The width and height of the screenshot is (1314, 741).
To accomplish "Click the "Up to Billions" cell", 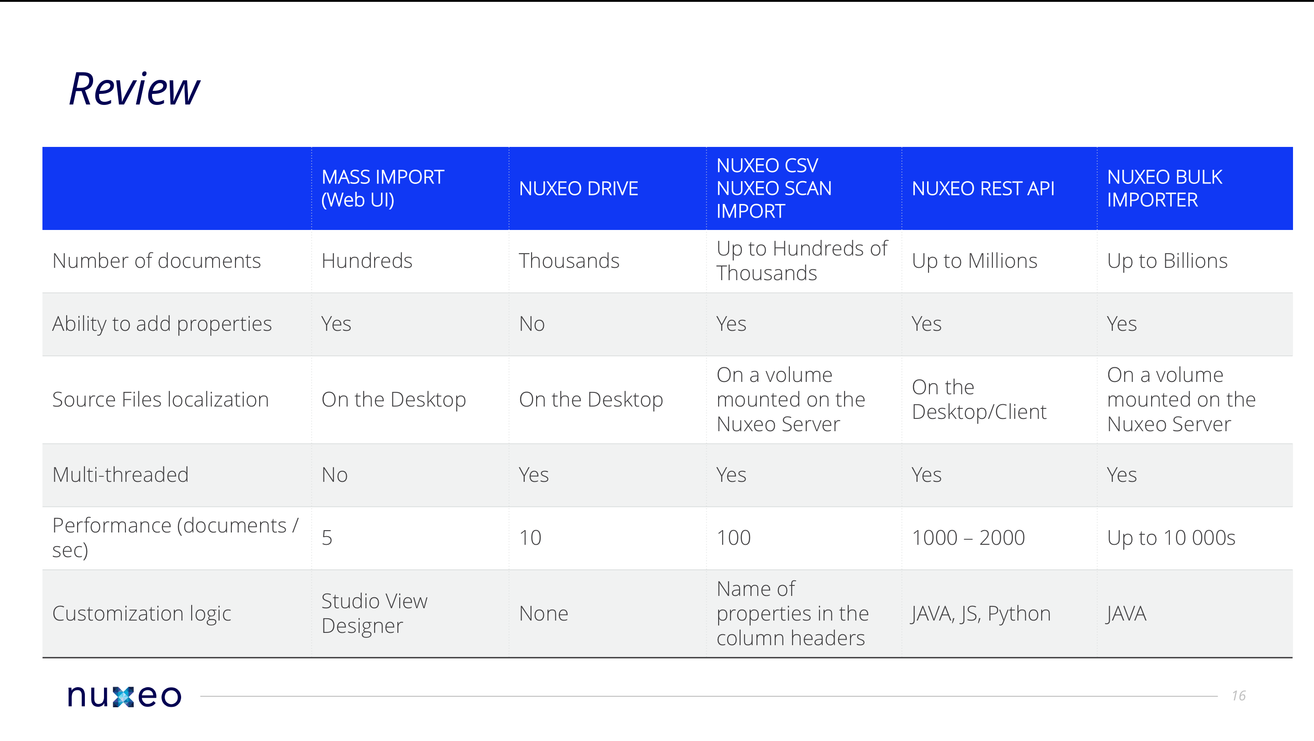I will [x=1167, y=261].
